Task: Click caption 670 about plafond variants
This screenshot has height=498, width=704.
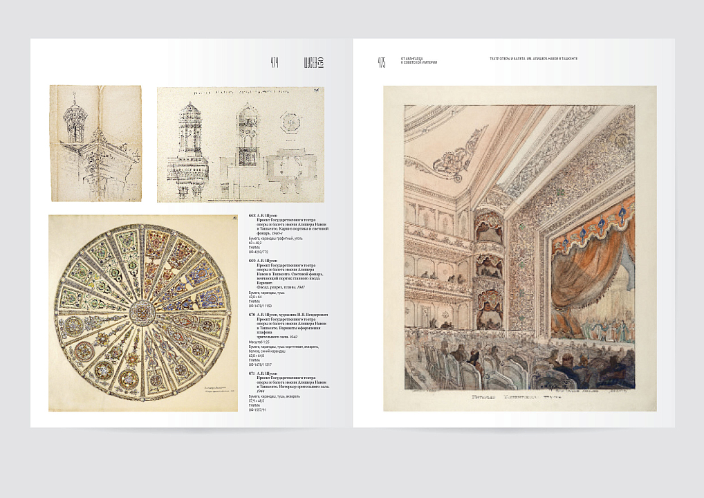Action: (287, 335)
